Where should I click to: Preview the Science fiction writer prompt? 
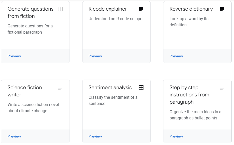14,136
